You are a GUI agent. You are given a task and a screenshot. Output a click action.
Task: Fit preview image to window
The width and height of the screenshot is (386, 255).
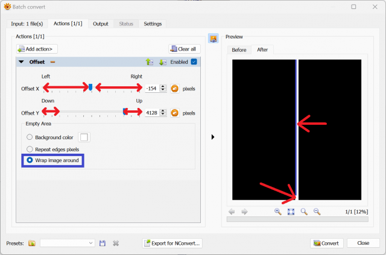[291, 212]
